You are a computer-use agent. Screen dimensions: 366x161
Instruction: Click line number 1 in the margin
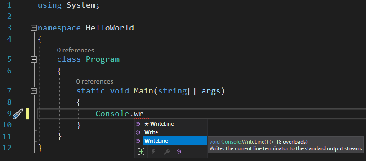click(x=9, y=5)
